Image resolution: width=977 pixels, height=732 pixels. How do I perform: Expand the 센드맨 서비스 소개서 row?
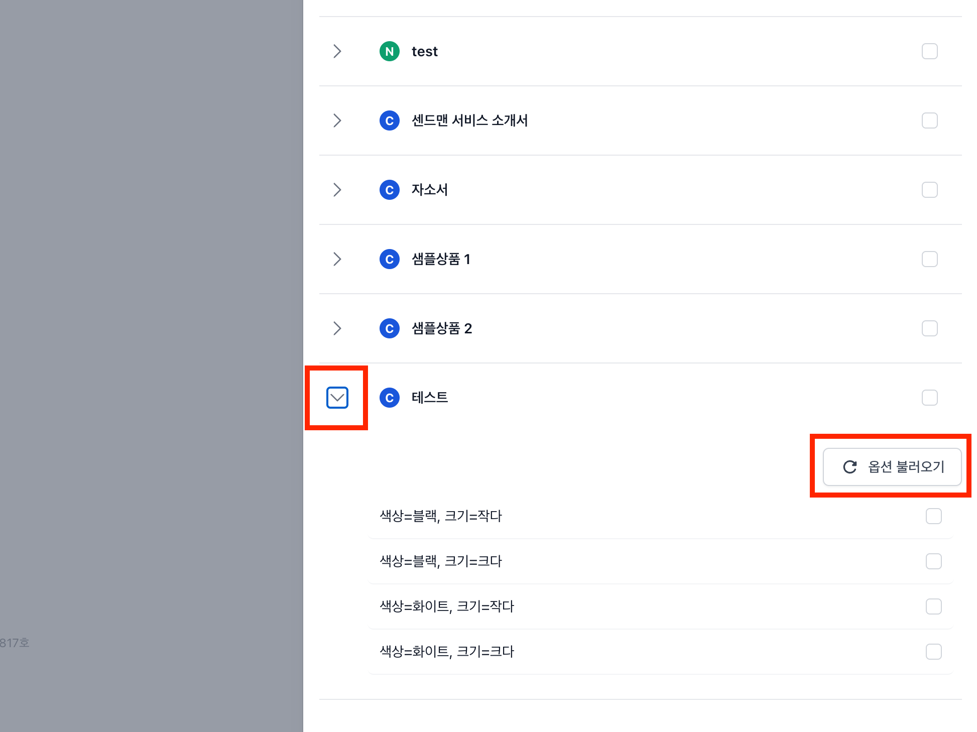click(x=337, y=120)
